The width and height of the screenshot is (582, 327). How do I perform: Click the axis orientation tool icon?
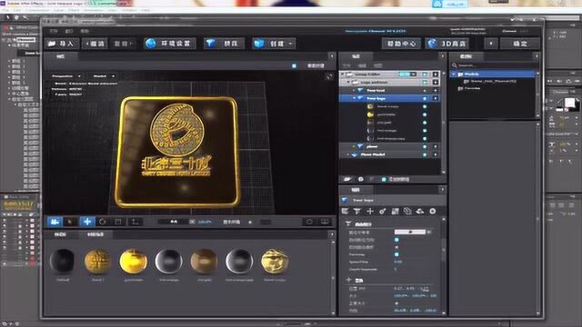point(135,222)
